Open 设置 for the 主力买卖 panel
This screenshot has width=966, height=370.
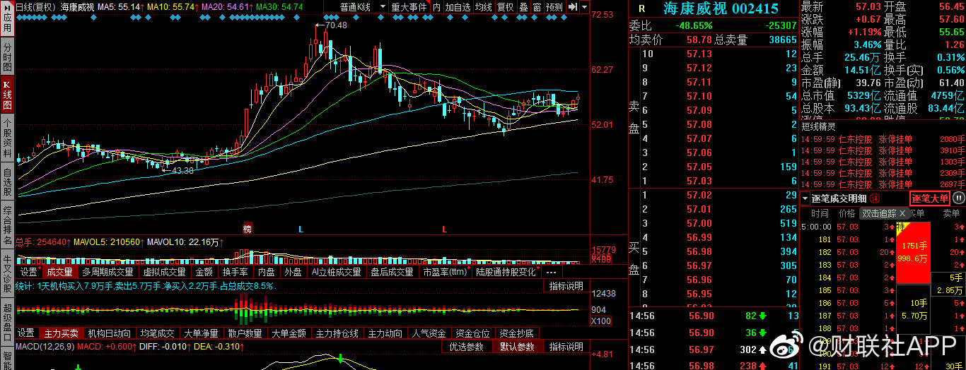tap(27, 333)
